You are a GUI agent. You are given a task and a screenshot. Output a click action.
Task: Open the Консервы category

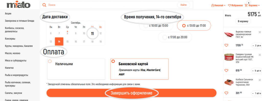pos(10,39)
